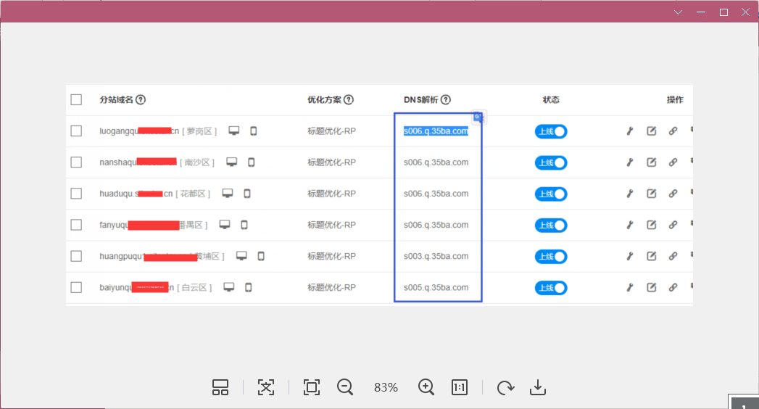759x409 pixels.
Task: Open the thumbnail gallery view icon
Action: pos(220,387)
